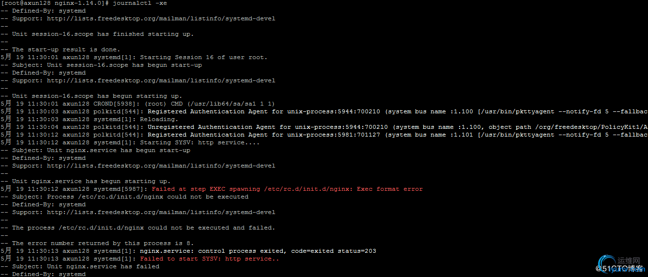This screenshot has height=277, width=648.
Task: Click the first Registered Authentication Agent line
Action: point(324,111)
